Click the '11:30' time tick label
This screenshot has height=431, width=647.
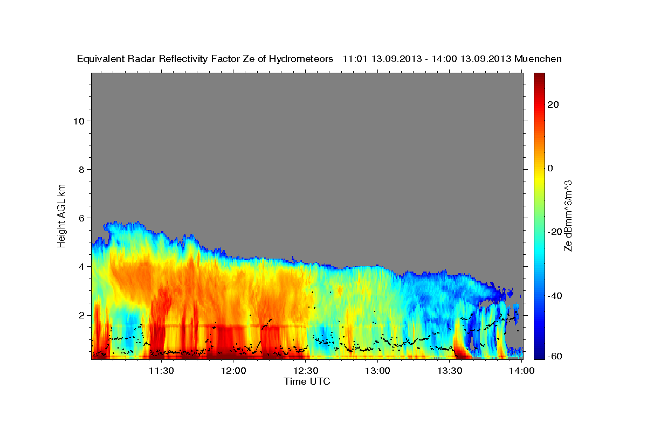click(161, 371)
